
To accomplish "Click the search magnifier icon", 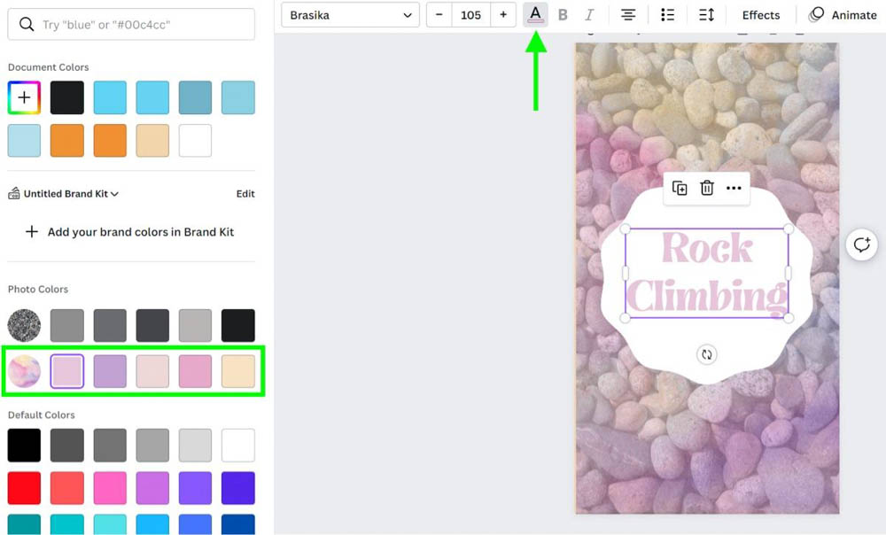I will (x=26, y=24).
